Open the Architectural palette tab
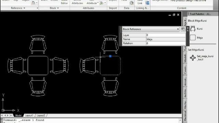The height and width of the screenshot is (123, 219). (185, 93)
